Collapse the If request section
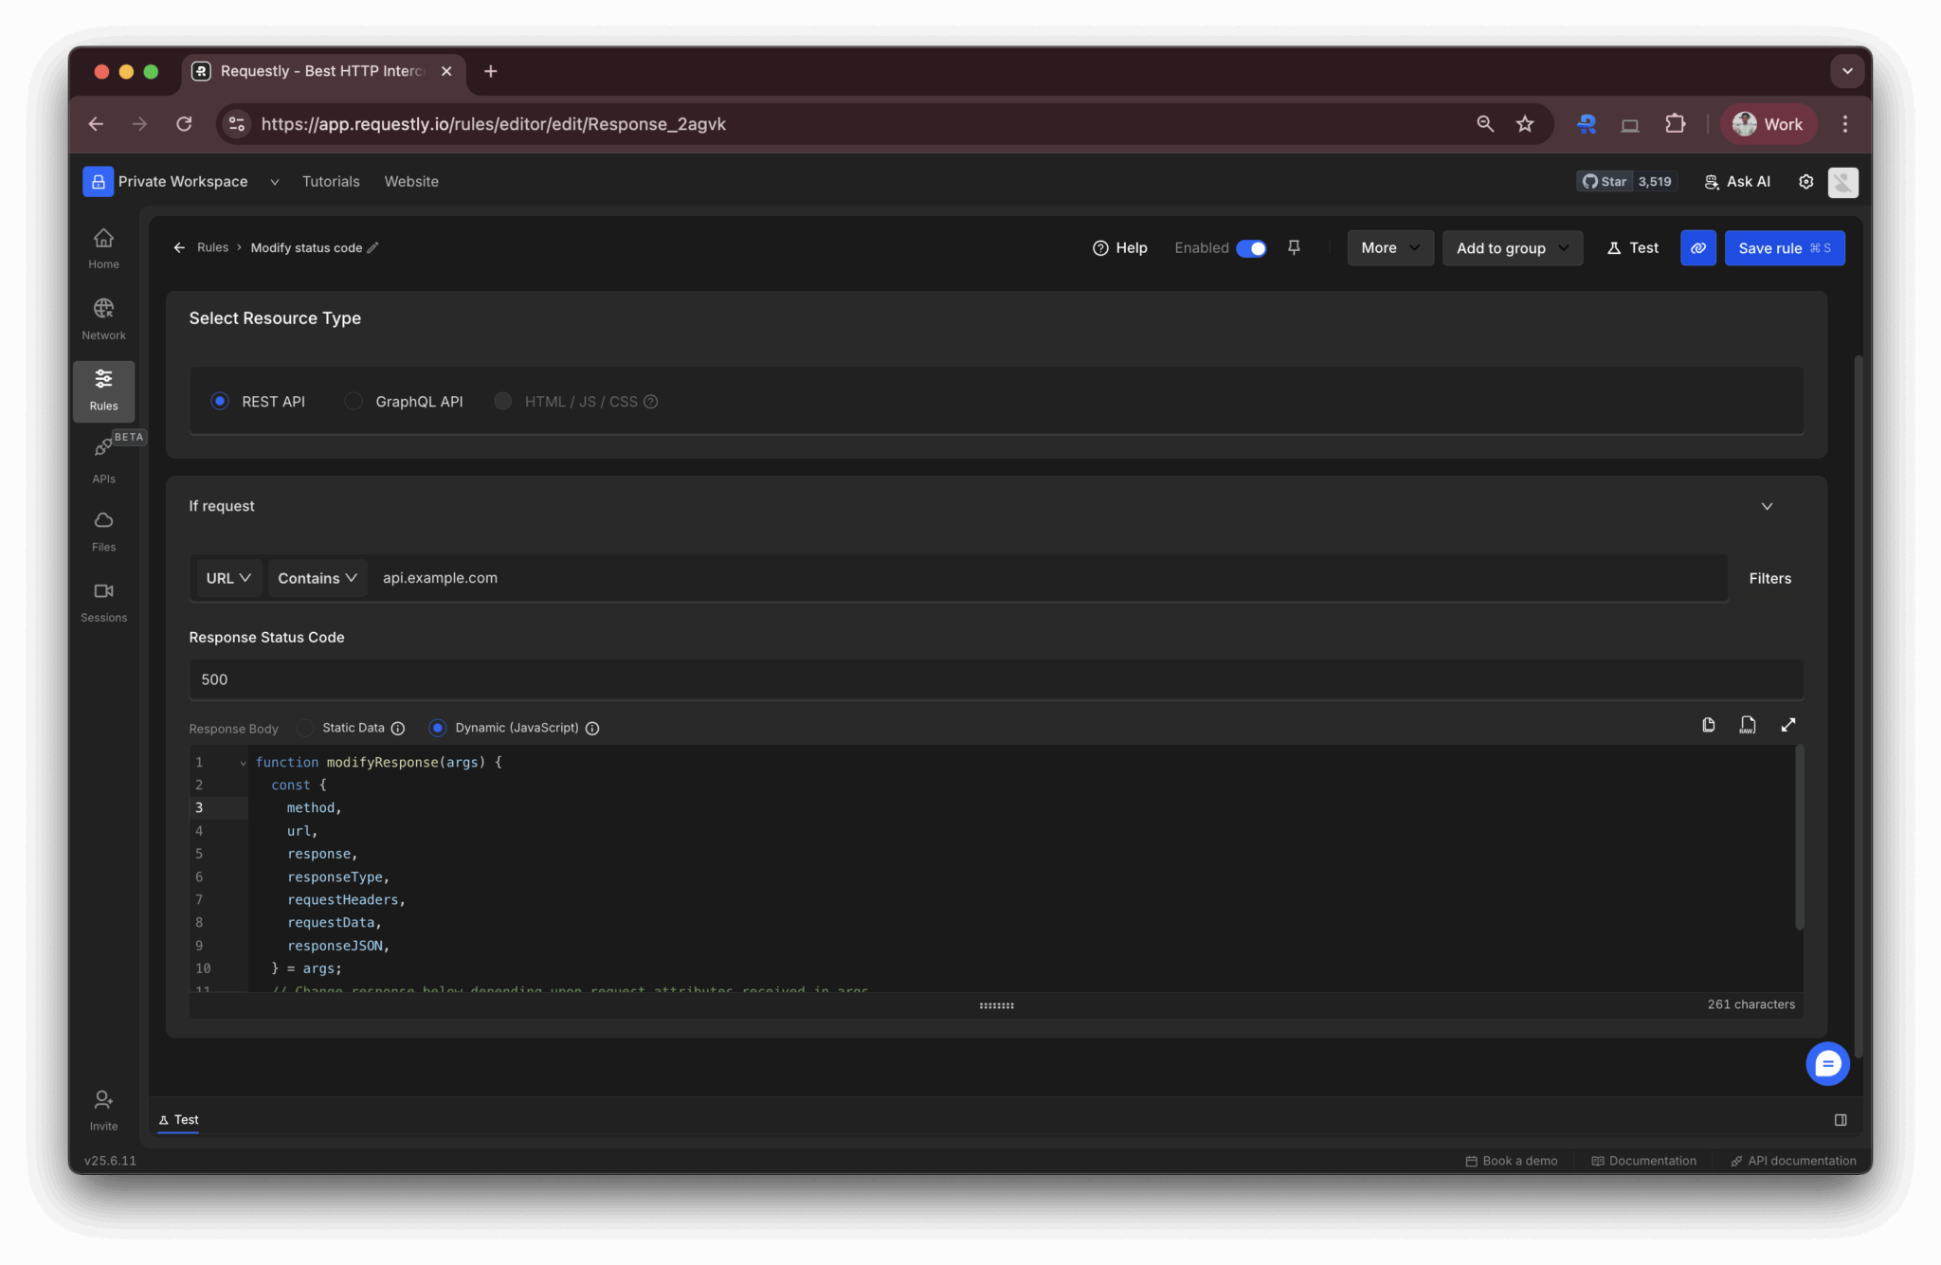1941x1265 pixels. click(x=1767, y=506)
